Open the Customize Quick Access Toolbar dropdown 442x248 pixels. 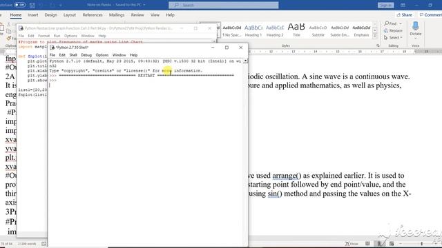click(x=61, y=5)
